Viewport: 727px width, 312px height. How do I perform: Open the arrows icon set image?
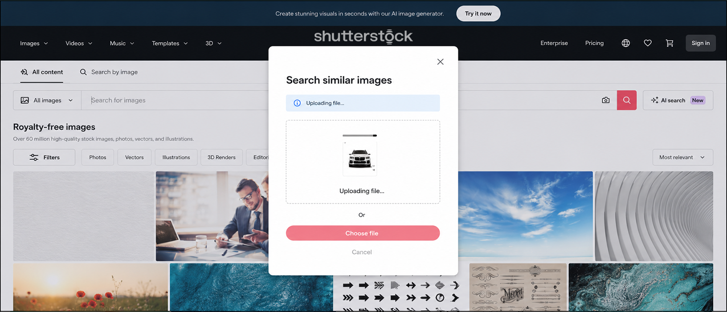click(x=401, y=294)
